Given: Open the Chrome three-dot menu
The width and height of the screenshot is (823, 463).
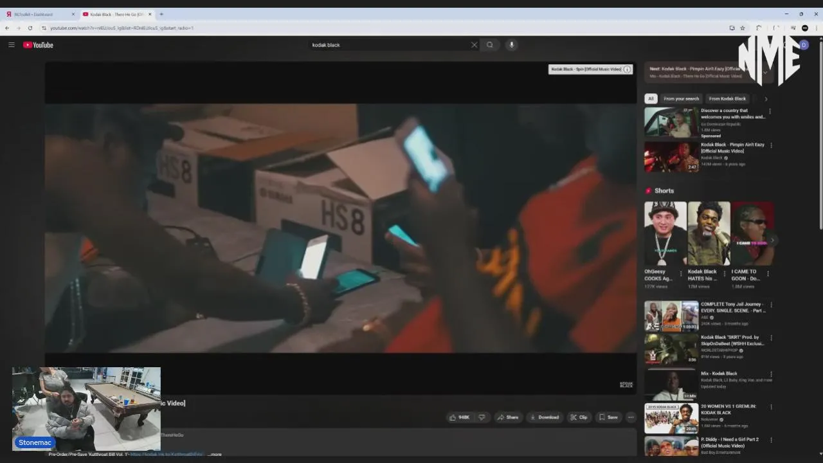Looking at the screenshot, I should 816,28.
